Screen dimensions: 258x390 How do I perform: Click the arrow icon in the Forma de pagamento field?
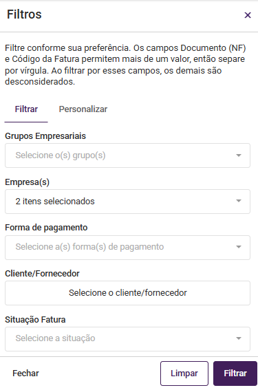click(239, 247)
